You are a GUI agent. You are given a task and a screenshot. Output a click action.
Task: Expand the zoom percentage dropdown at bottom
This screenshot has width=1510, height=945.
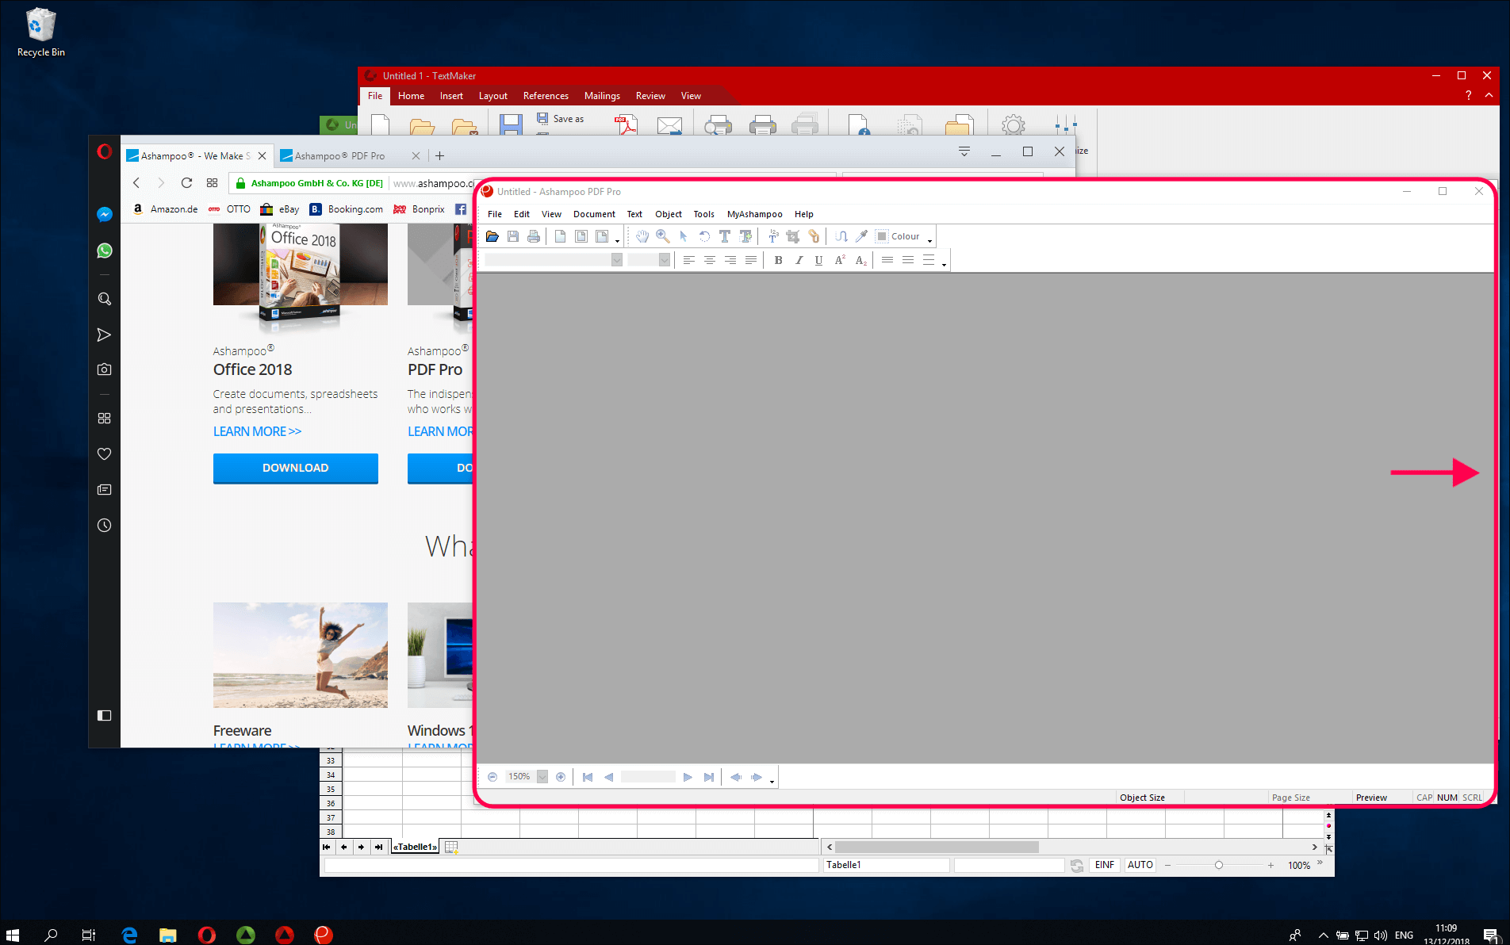pos(542,776)
